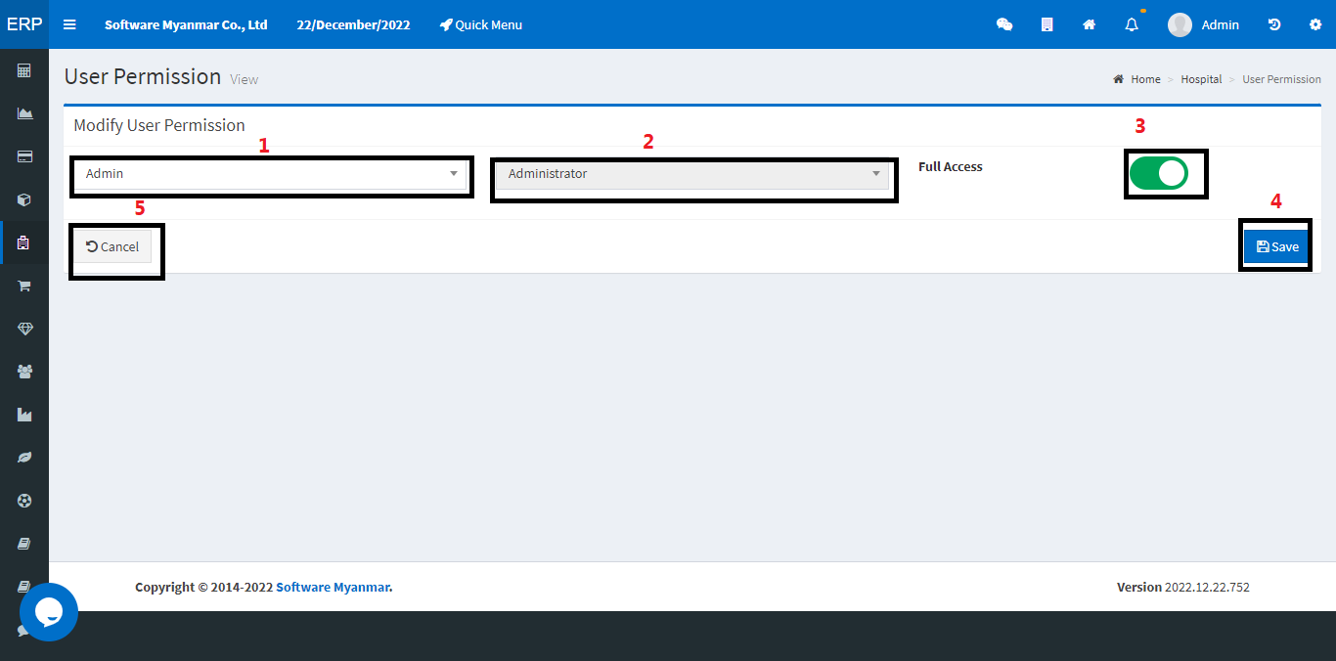The width and height of the screenshot is (1336, 661).
Task: Open the round chat support bubble
Action: coord(49,612)
